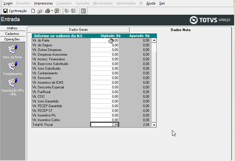Switch to the Dados Gerais tab
This screenshot has width=235, height=161.
tap(78, 30)
